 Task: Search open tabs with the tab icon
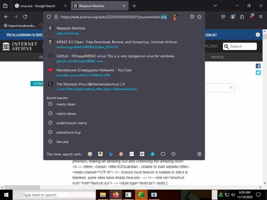(163, 154)
